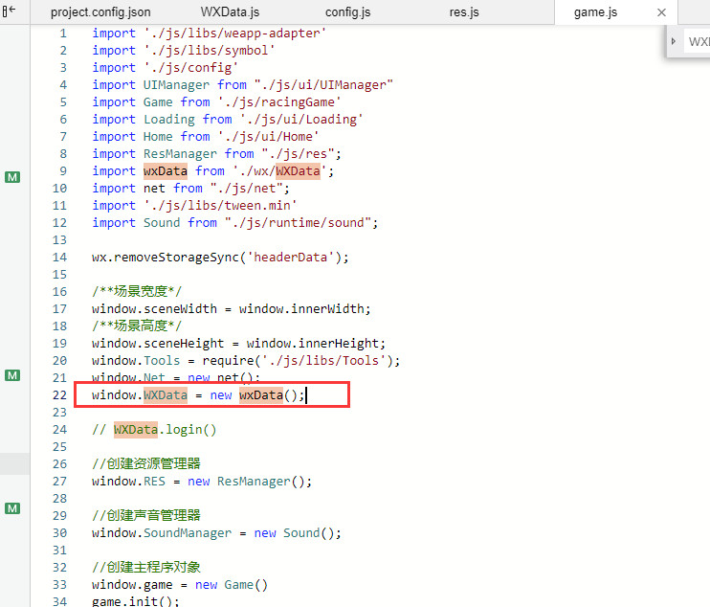Click window.Net = new net() line
Screen dimensions: 710x607
point(176,376)
